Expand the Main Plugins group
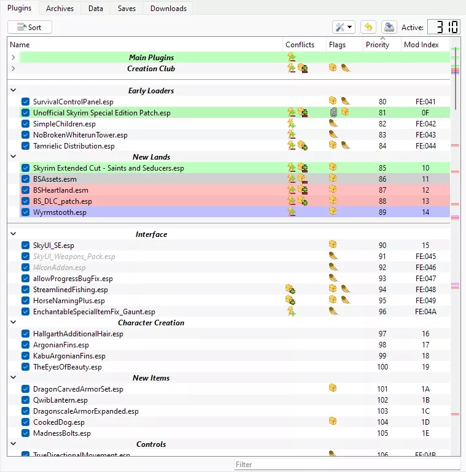 click(14, 57)
